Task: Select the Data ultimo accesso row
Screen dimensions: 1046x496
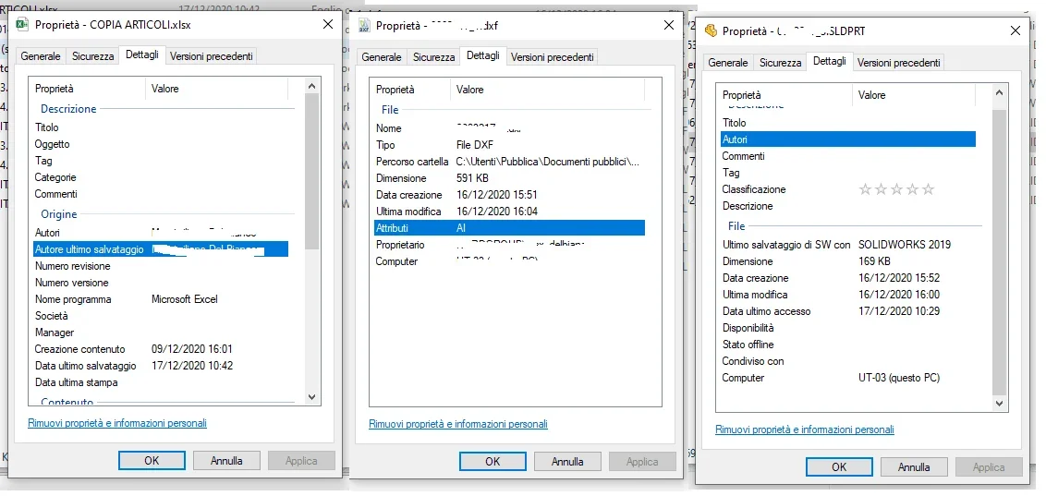Action: [x=848, y=311]
